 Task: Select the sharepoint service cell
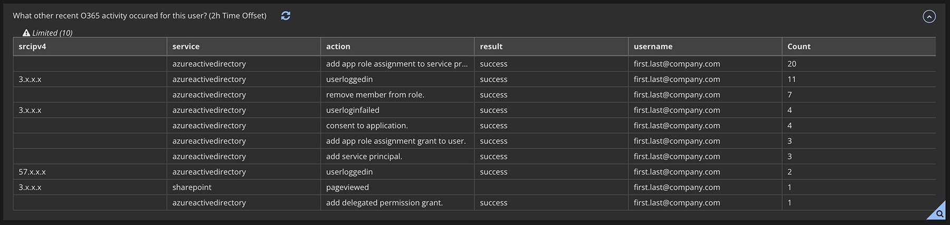[243, 187]
